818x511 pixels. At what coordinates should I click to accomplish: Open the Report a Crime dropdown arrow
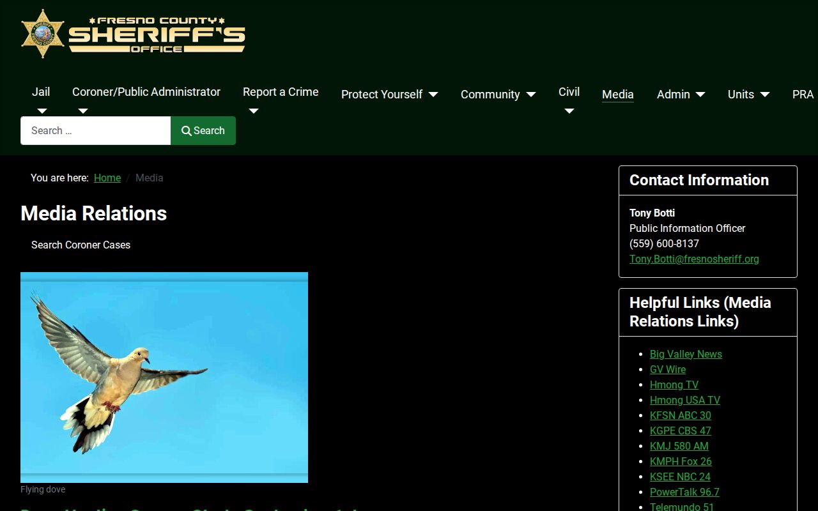click(253, 111)
